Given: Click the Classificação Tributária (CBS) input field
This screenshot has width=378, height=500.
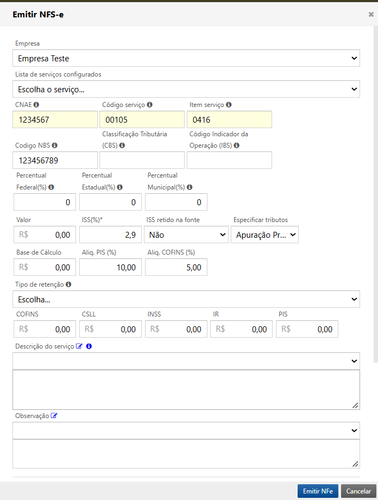Looking at the screenshot, I should point(142,160).
